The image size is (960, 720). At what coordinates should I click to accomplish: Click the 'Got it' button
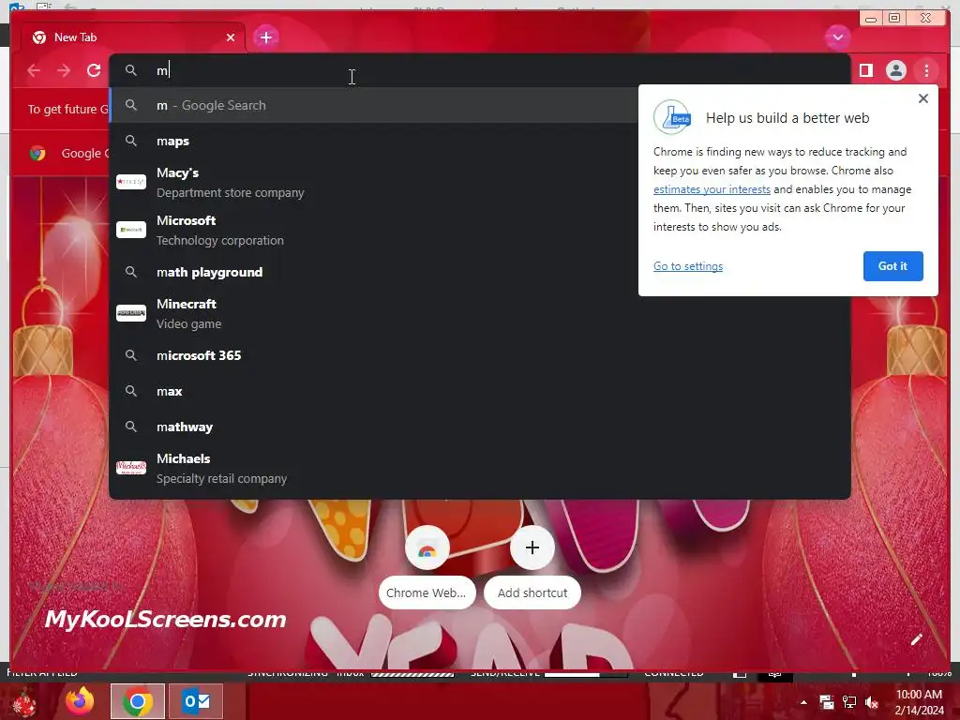pyautogui.click(x=892, y=266)
